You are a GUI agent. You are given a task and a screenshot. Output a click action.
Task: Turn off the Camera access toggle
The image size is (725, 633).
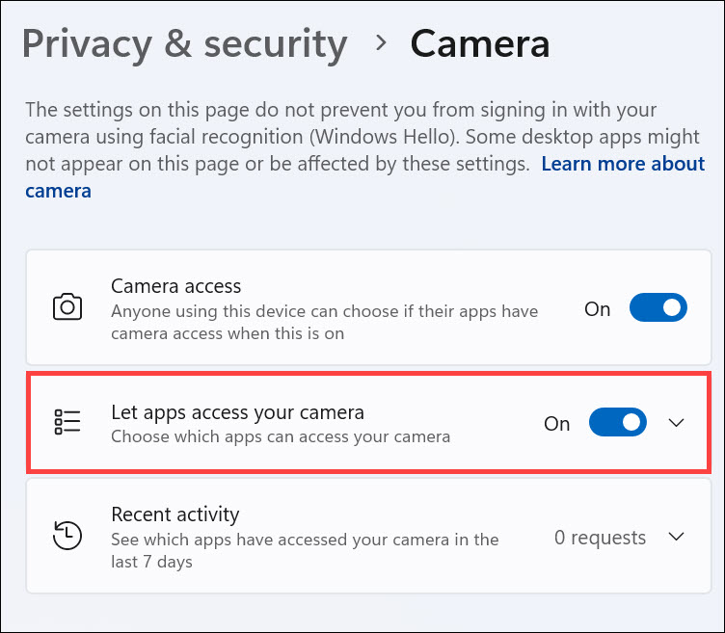pyautogui.click(x=658, y=308)
